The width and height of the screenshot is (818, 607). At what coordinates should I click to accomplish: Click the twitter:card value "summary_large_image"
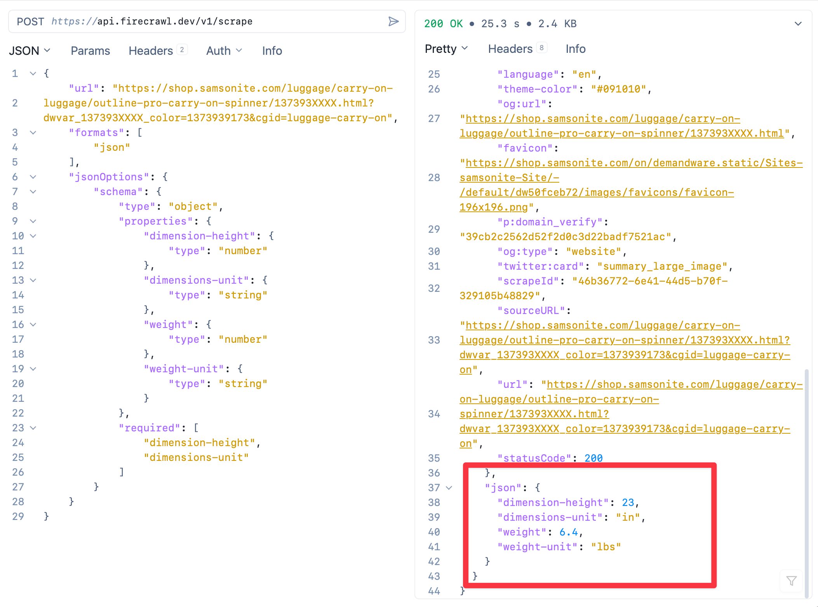pos(662,266)
